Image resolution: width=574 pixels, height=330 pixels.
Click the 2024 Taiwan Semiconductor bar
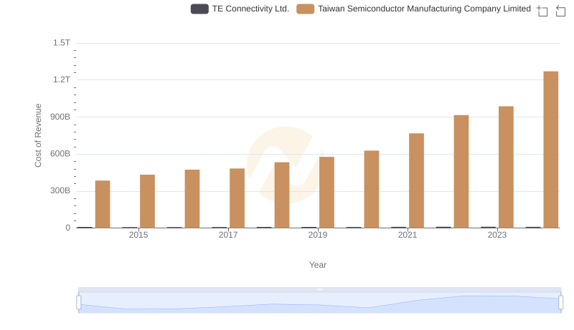pos(550,150)
